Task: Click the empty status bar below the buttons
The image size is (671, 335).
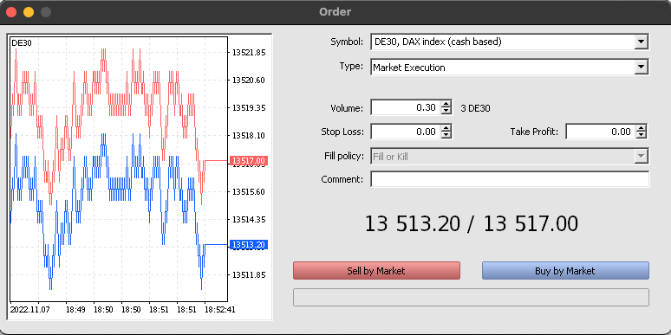Action: click(x=471, y=298)
